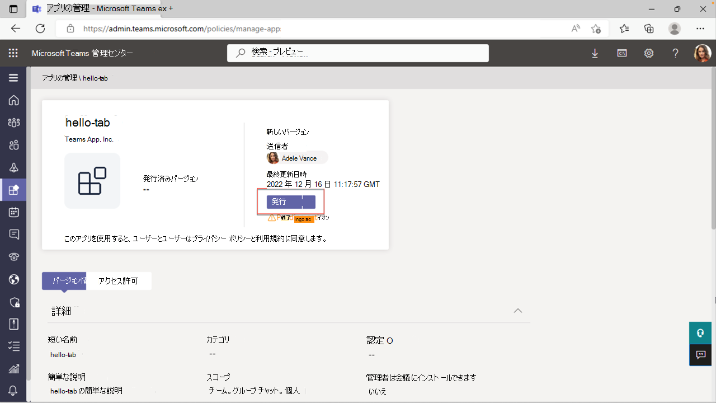This screenshot has height=403, width=716.
Task: Open the feedback chat floating button
Action: pyautogui.click(x=700, y=355)
